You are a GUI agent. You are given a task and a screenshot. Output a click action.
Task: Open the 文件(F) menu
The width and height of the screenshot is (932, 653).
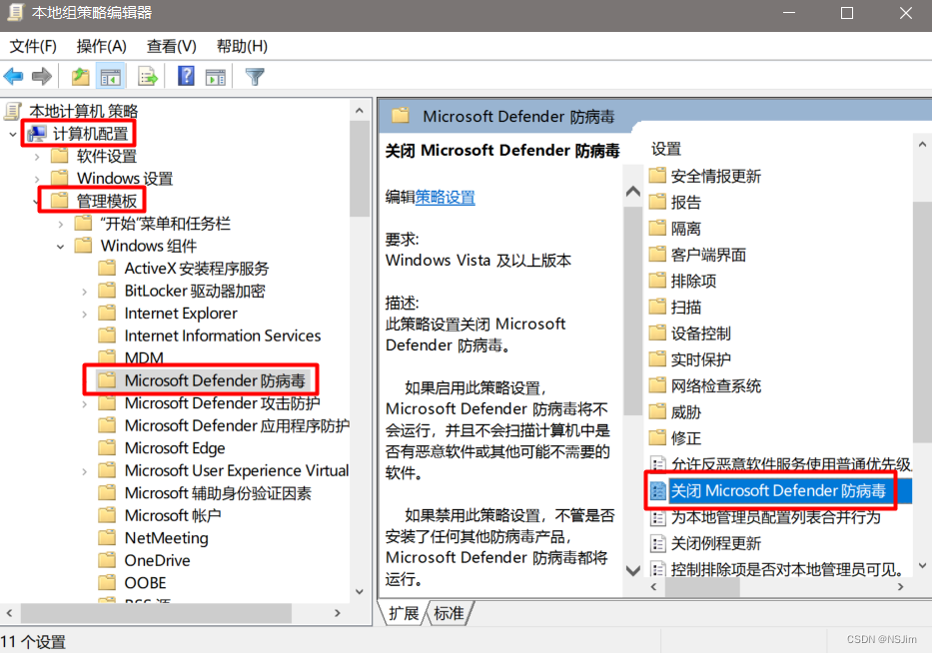(x=33, y=46)
